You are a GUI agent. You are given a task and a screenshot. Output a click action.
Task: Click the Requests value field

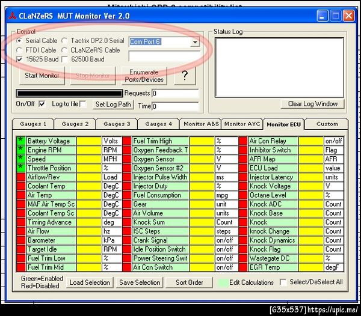click(x=175, y=94)
